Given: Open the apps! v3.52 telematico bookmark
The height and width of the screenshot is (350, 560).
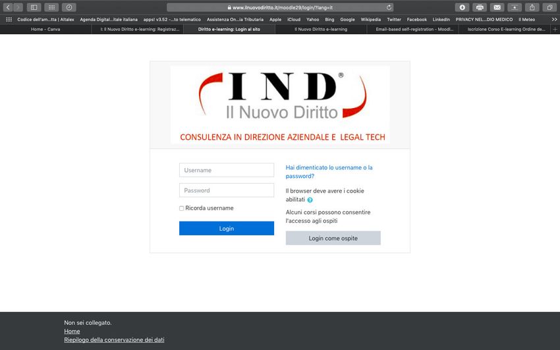Looking at the screenshot, I should [x=172, y=20].
